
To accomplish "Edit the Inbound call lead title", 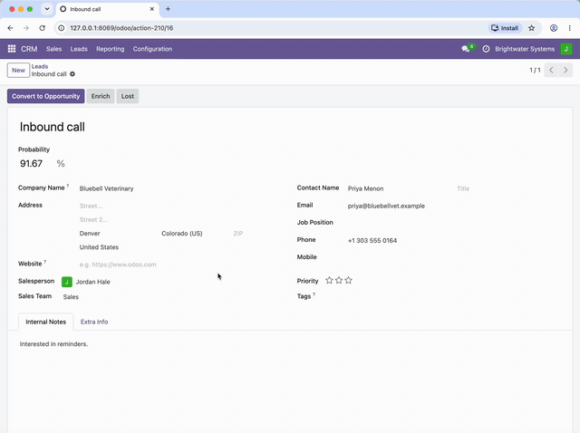I will pyautogui.click(x=53, y=127).
